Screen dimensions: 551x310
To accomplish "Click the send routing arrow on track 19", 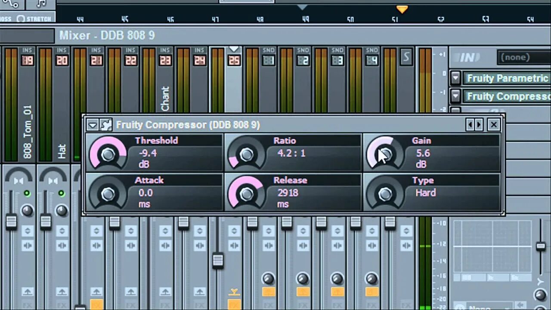I will [x=27, y=292].
